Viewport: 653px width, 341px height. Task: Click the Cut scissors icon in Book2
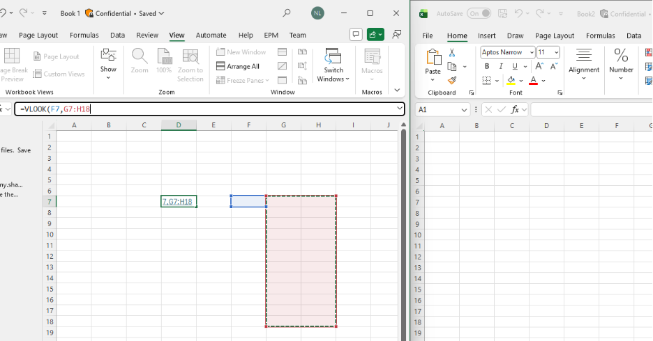tap(452, 53)
